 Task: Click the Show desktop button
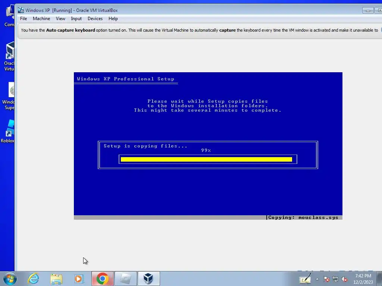click(379, 279)
